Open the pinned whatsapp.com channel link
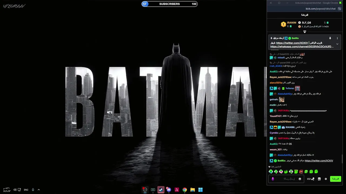 pyautogui.click(x=302, y=47)
